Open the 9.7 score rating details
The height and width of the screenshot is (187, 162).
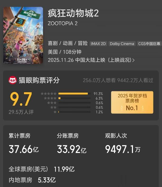tap(21, 99)
